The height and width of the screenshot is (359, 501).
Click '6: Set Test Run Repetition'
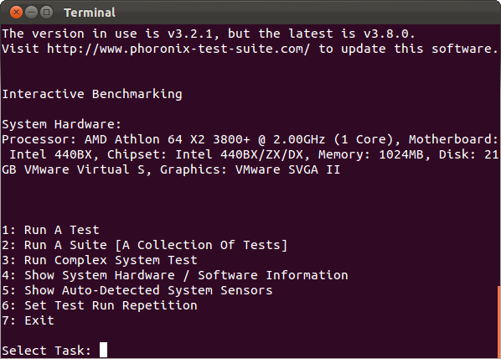tap(100, 305)
